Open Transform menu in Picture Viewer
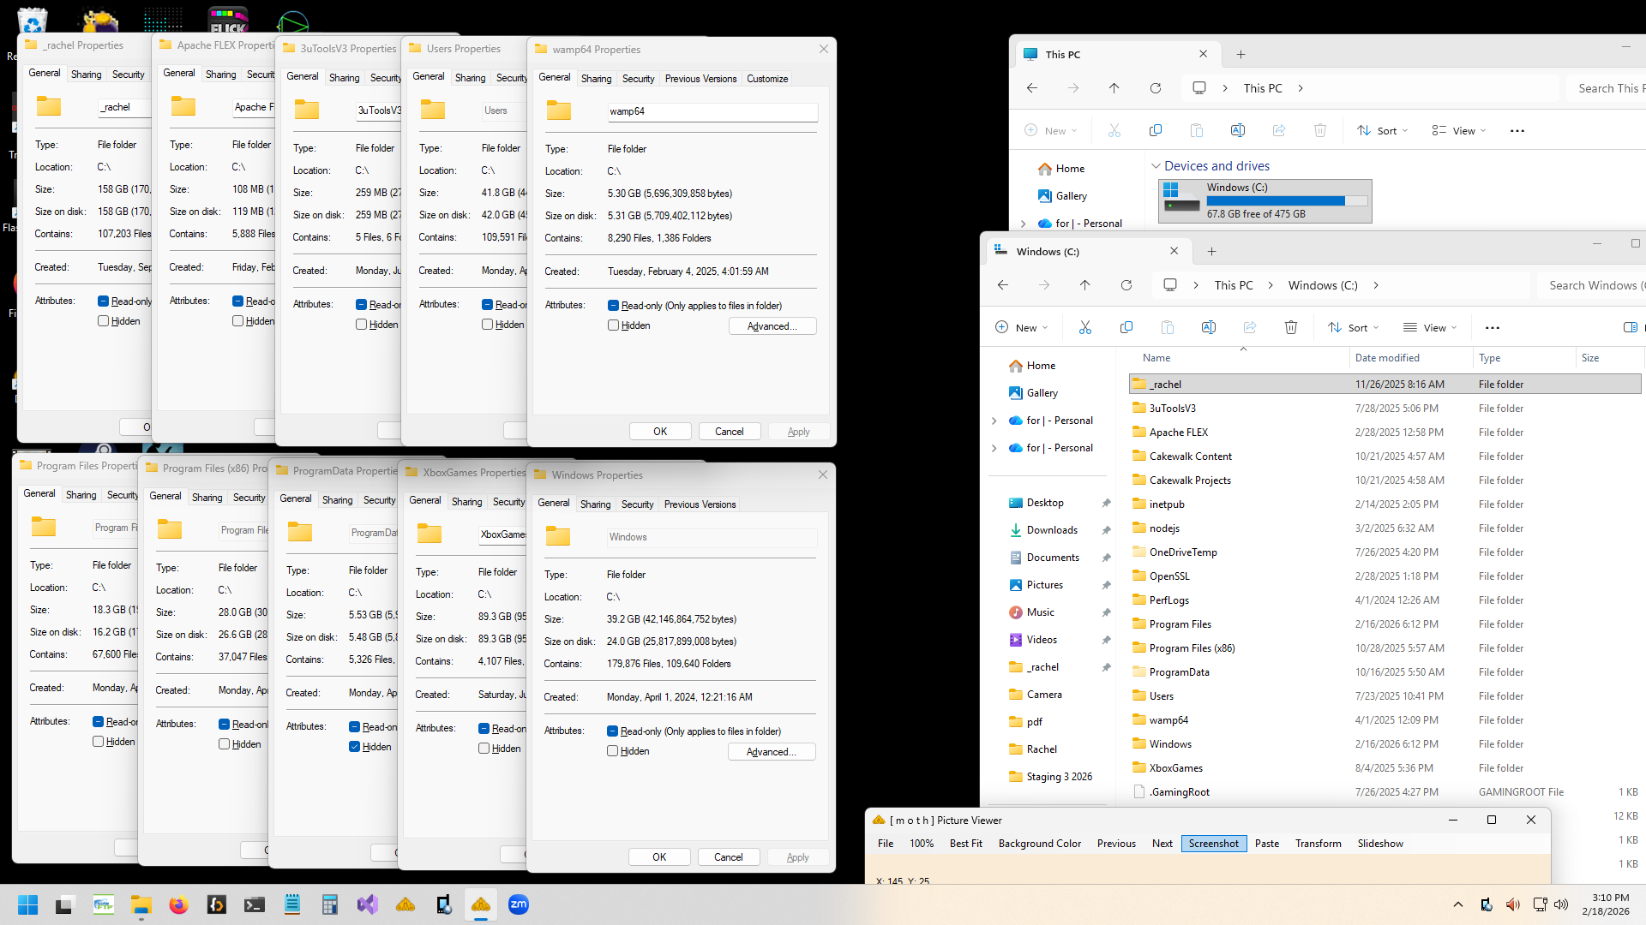This screenshot has height=925, width=1646. click(x=1318, y=844)
